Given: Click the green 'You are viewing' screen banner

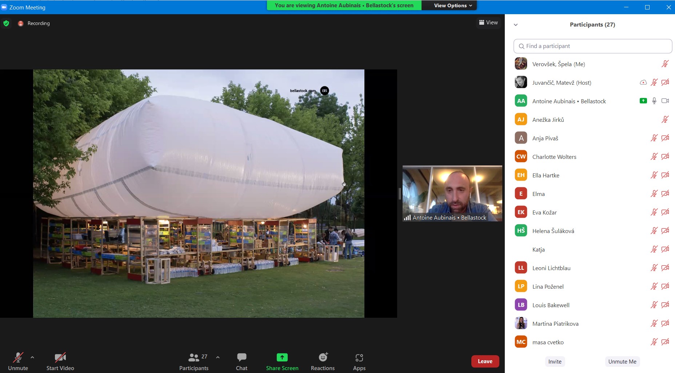Looking at the screenshot, I should [x=344, y=5].
